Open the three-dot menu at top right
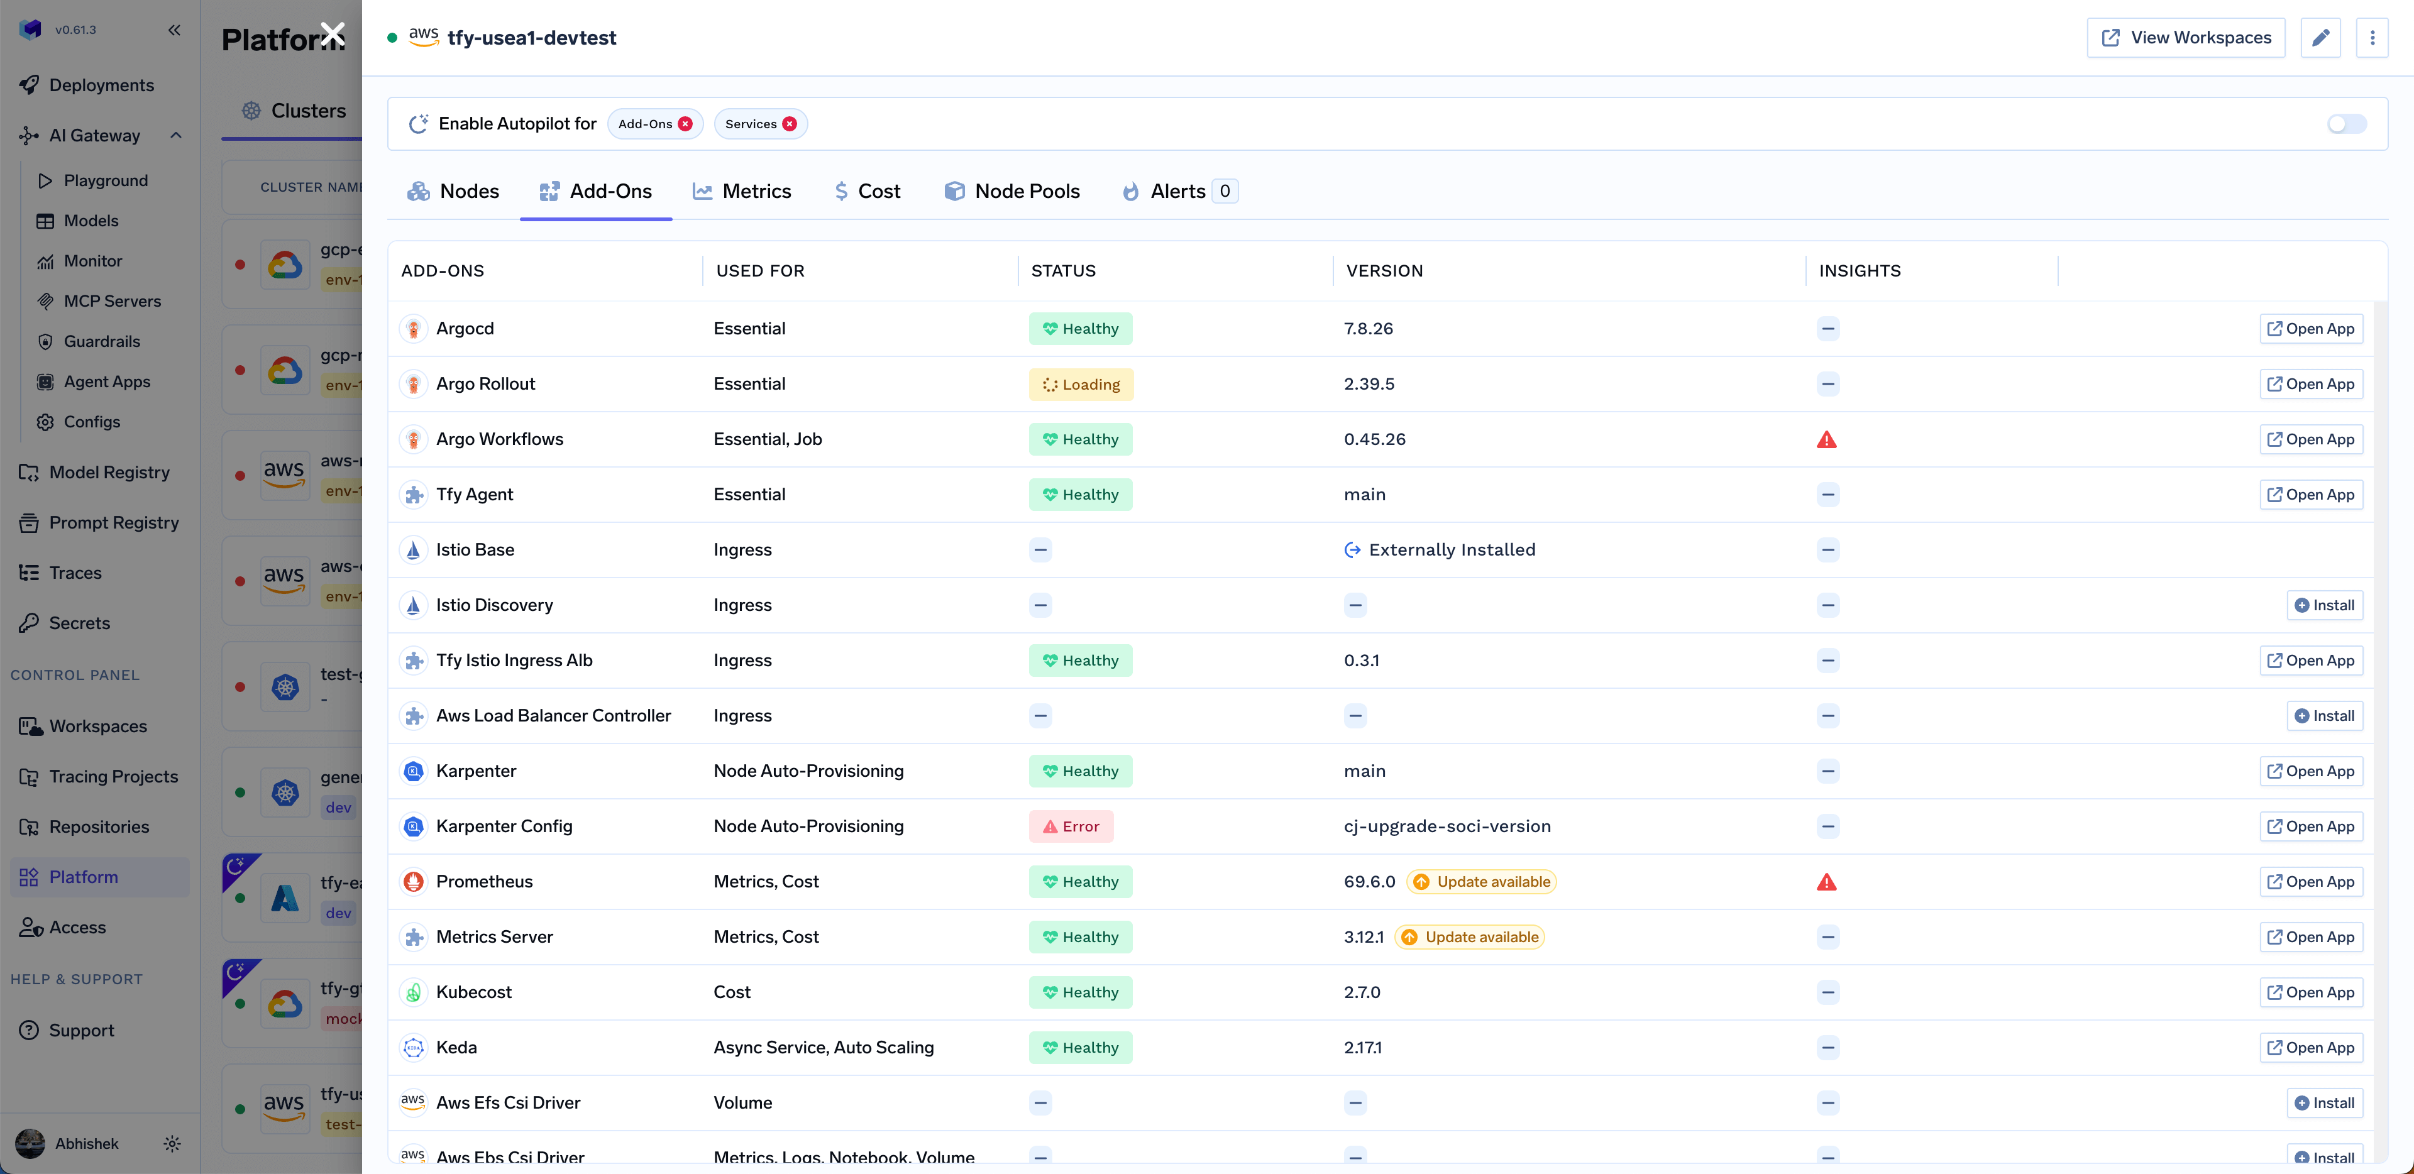This screenshot has height=1174, width=2414. point(2373,38)
